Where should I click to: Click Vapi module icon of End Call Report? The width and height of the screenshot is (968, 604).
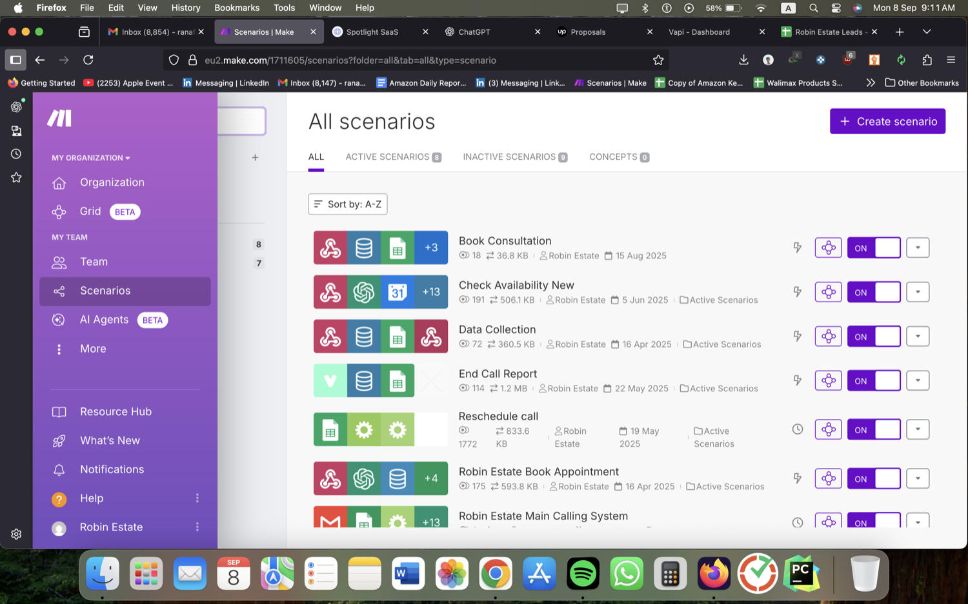coord(330,380)
